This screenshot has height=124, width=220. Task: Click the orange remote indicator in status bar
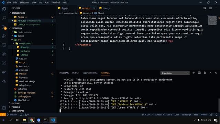[3, 115]
